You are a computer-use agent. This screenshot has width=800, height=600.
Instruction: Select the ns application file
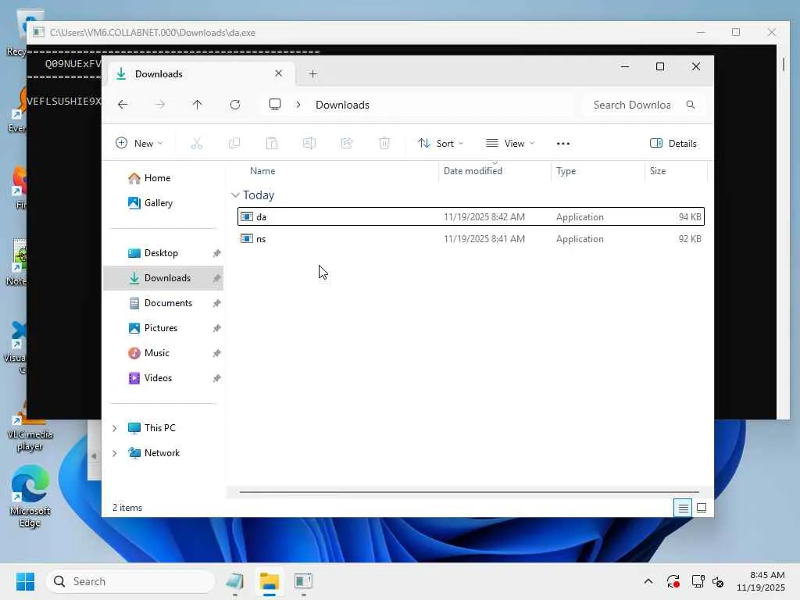click(x=471, y=239)
